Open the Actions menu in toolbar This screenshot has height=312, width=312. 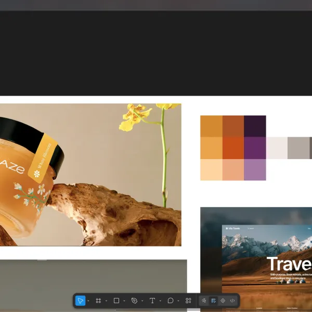pyautogui.click(x=188, y=301)
